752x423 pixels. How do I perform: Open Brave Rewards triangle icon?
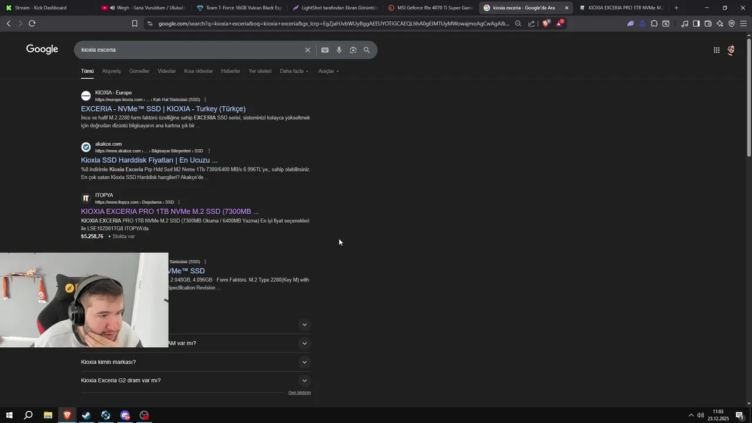pyautogui.click(x=559, y=23)
